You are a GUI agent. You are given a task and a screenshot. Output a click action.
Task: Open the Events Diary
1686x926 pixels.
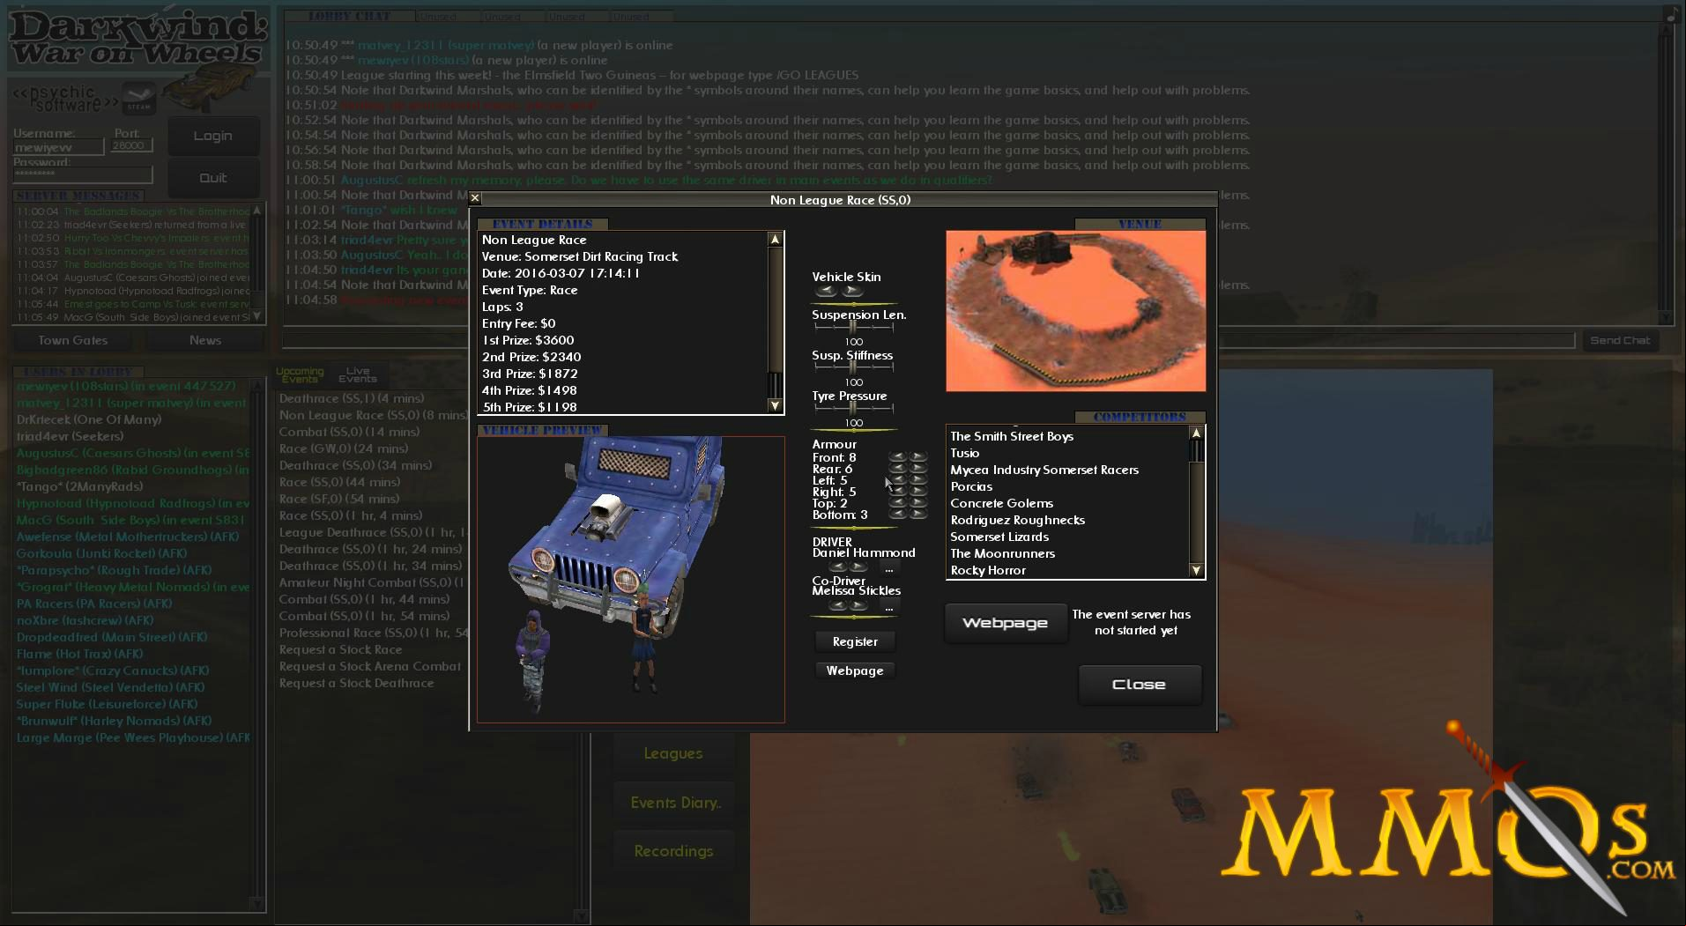coord(675,803)
